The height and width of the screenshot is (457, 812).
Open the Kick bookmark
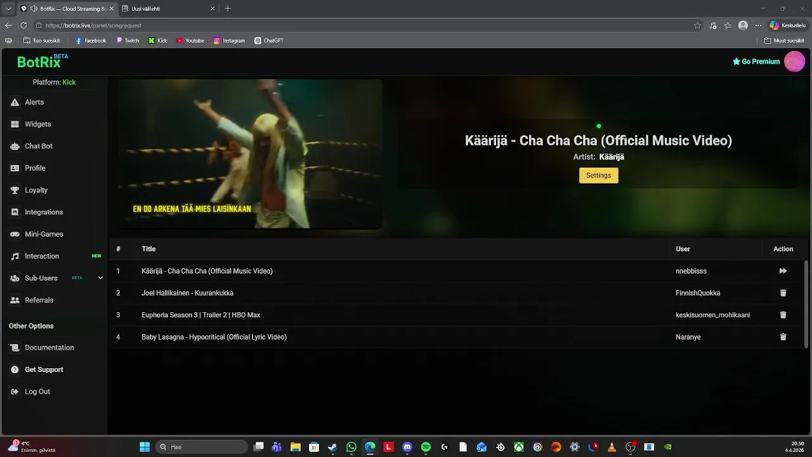158,41
